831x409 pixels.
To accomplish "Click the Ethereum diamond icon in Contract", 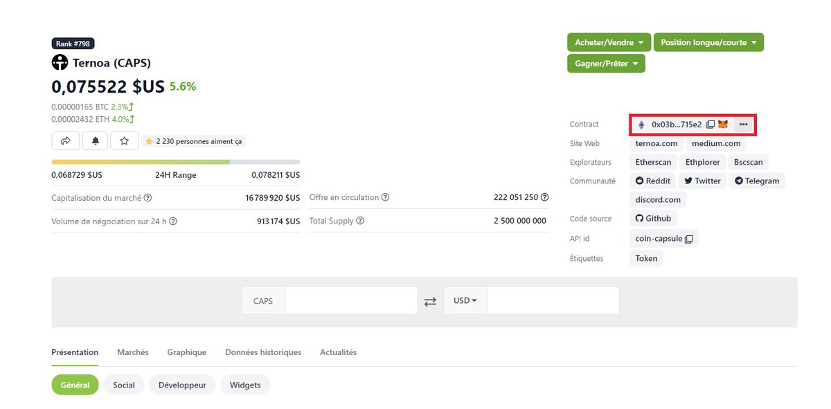I will [x=641, y=125].
